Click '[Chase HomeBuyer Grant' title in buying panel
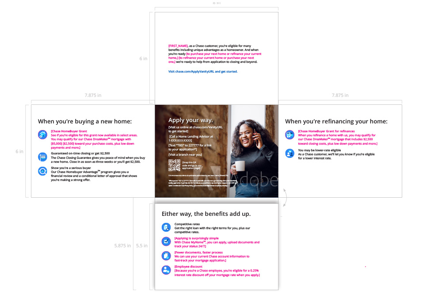 (69, 131)
